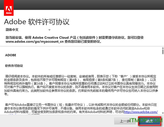Click the 接受 (Accept) button

[149, 121]
